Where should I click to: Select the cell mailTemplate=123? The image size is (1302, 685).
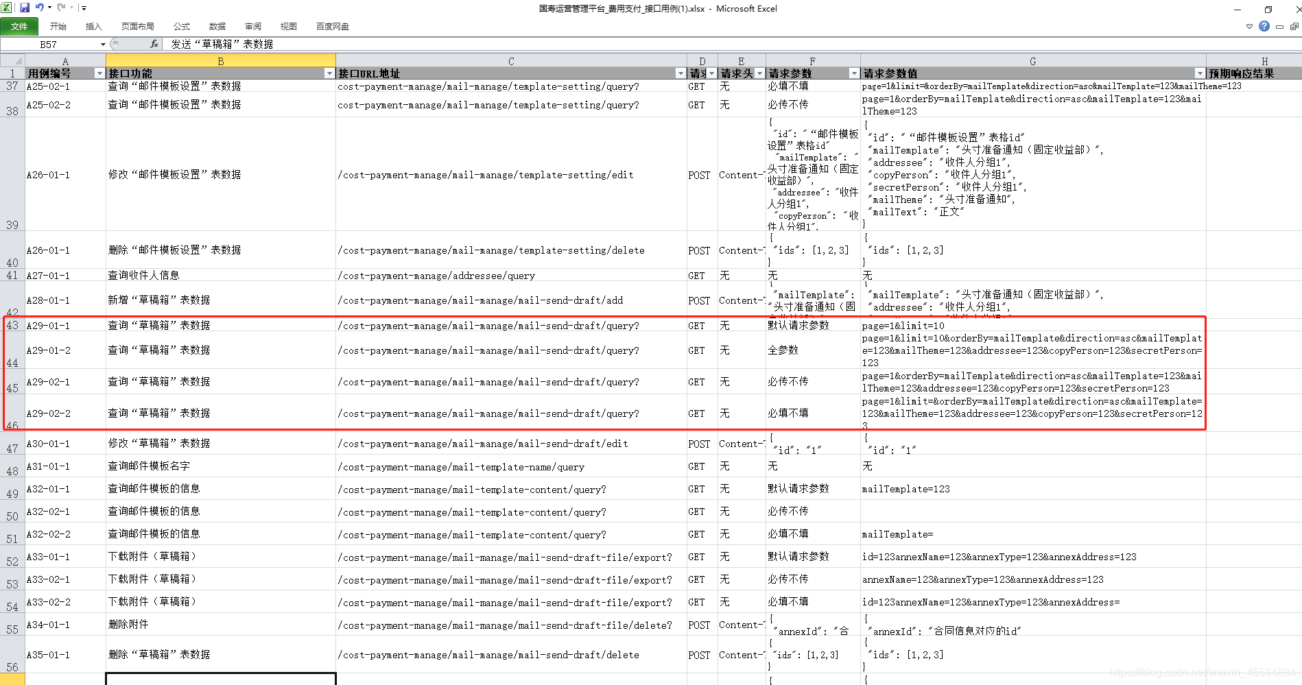coord(1033,489)
